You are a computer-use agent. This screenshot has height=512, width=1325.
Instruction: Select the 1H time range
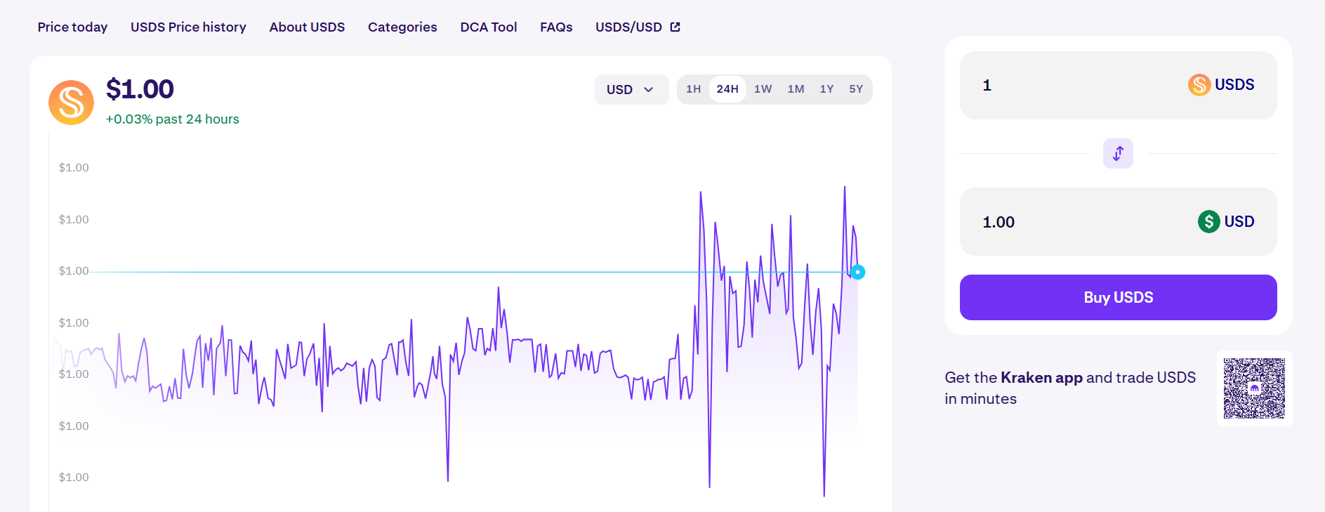point(693,89)
